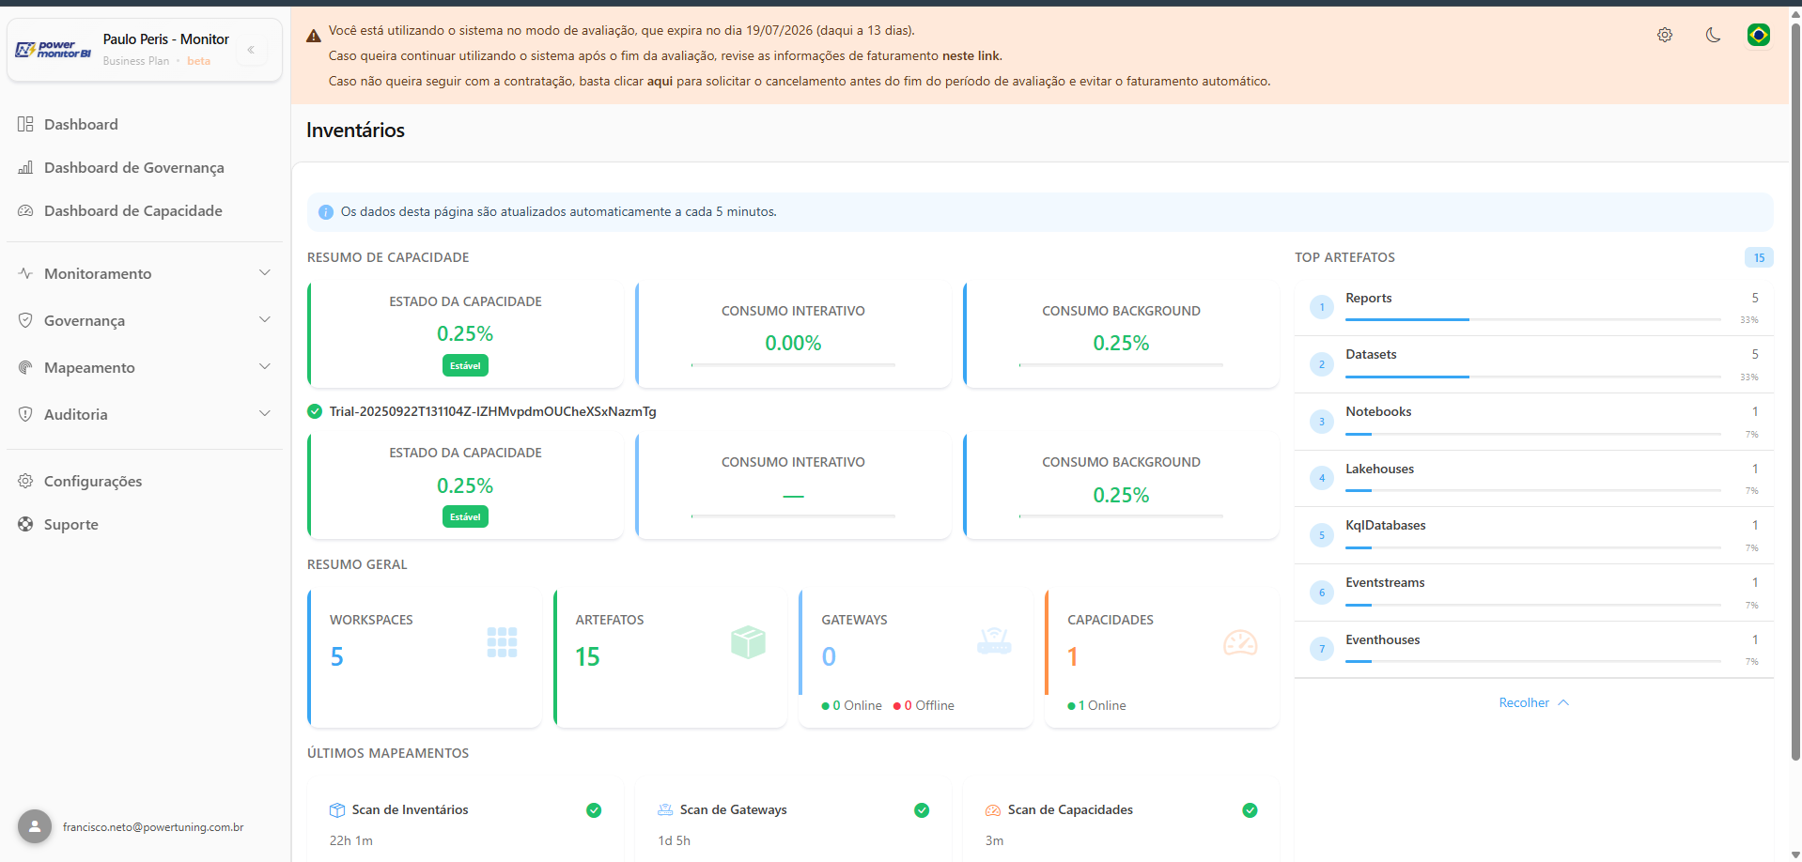Click the Workspaces count 5
1802x862 pixels.
(337, 656)
